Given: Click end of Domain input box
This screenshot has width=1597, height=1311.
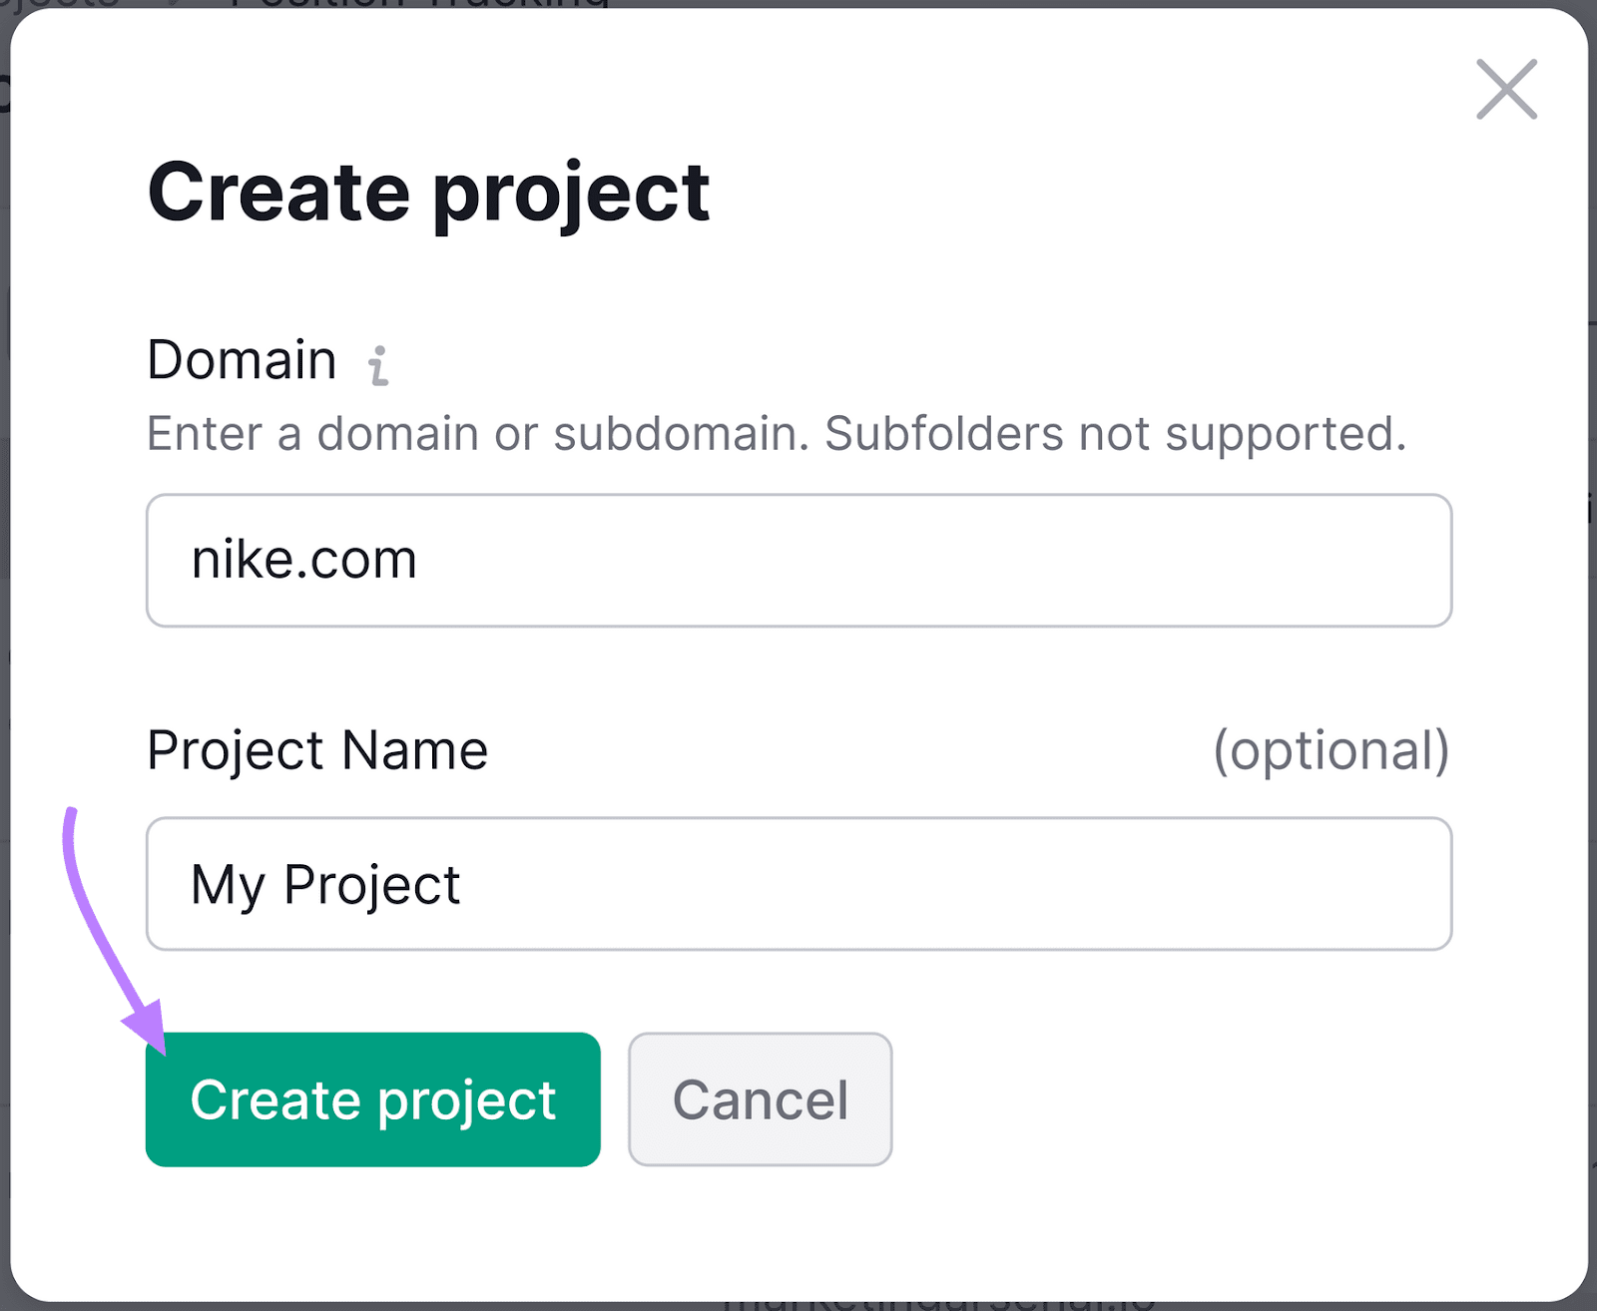Looking at the screenshot, I should point(1417,561).
